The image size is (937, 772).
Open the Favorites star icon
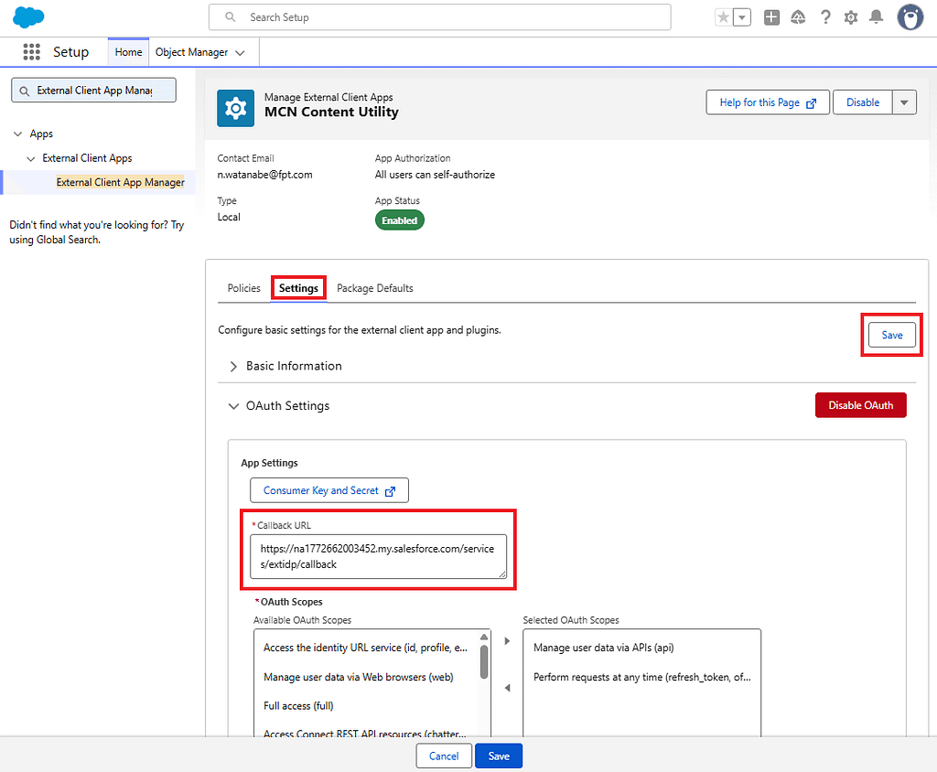click(x=723, y=17)
